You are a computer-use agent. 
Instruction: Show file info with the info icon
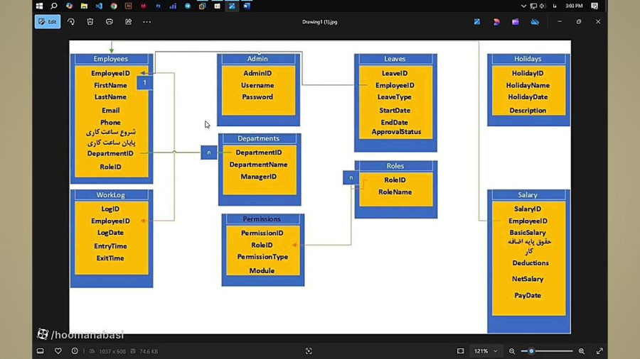75,351
